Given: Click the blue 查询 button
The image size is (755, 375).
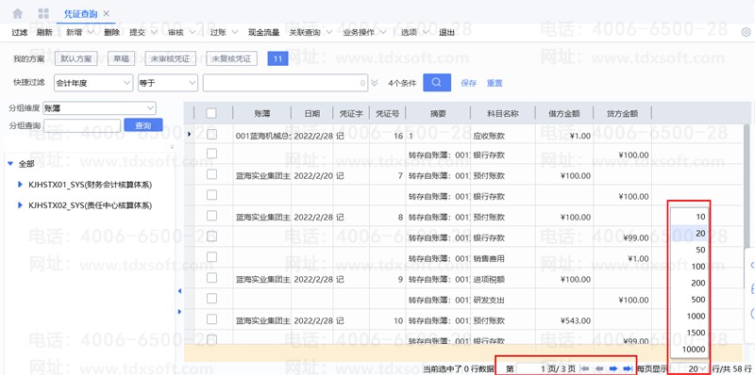Looking at the screenshot, I should coord(143,125).
